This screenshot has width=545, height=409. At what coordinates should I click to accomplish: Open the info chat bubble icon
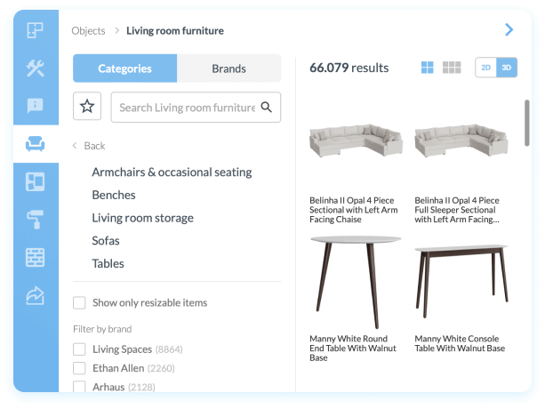point(36,106)
